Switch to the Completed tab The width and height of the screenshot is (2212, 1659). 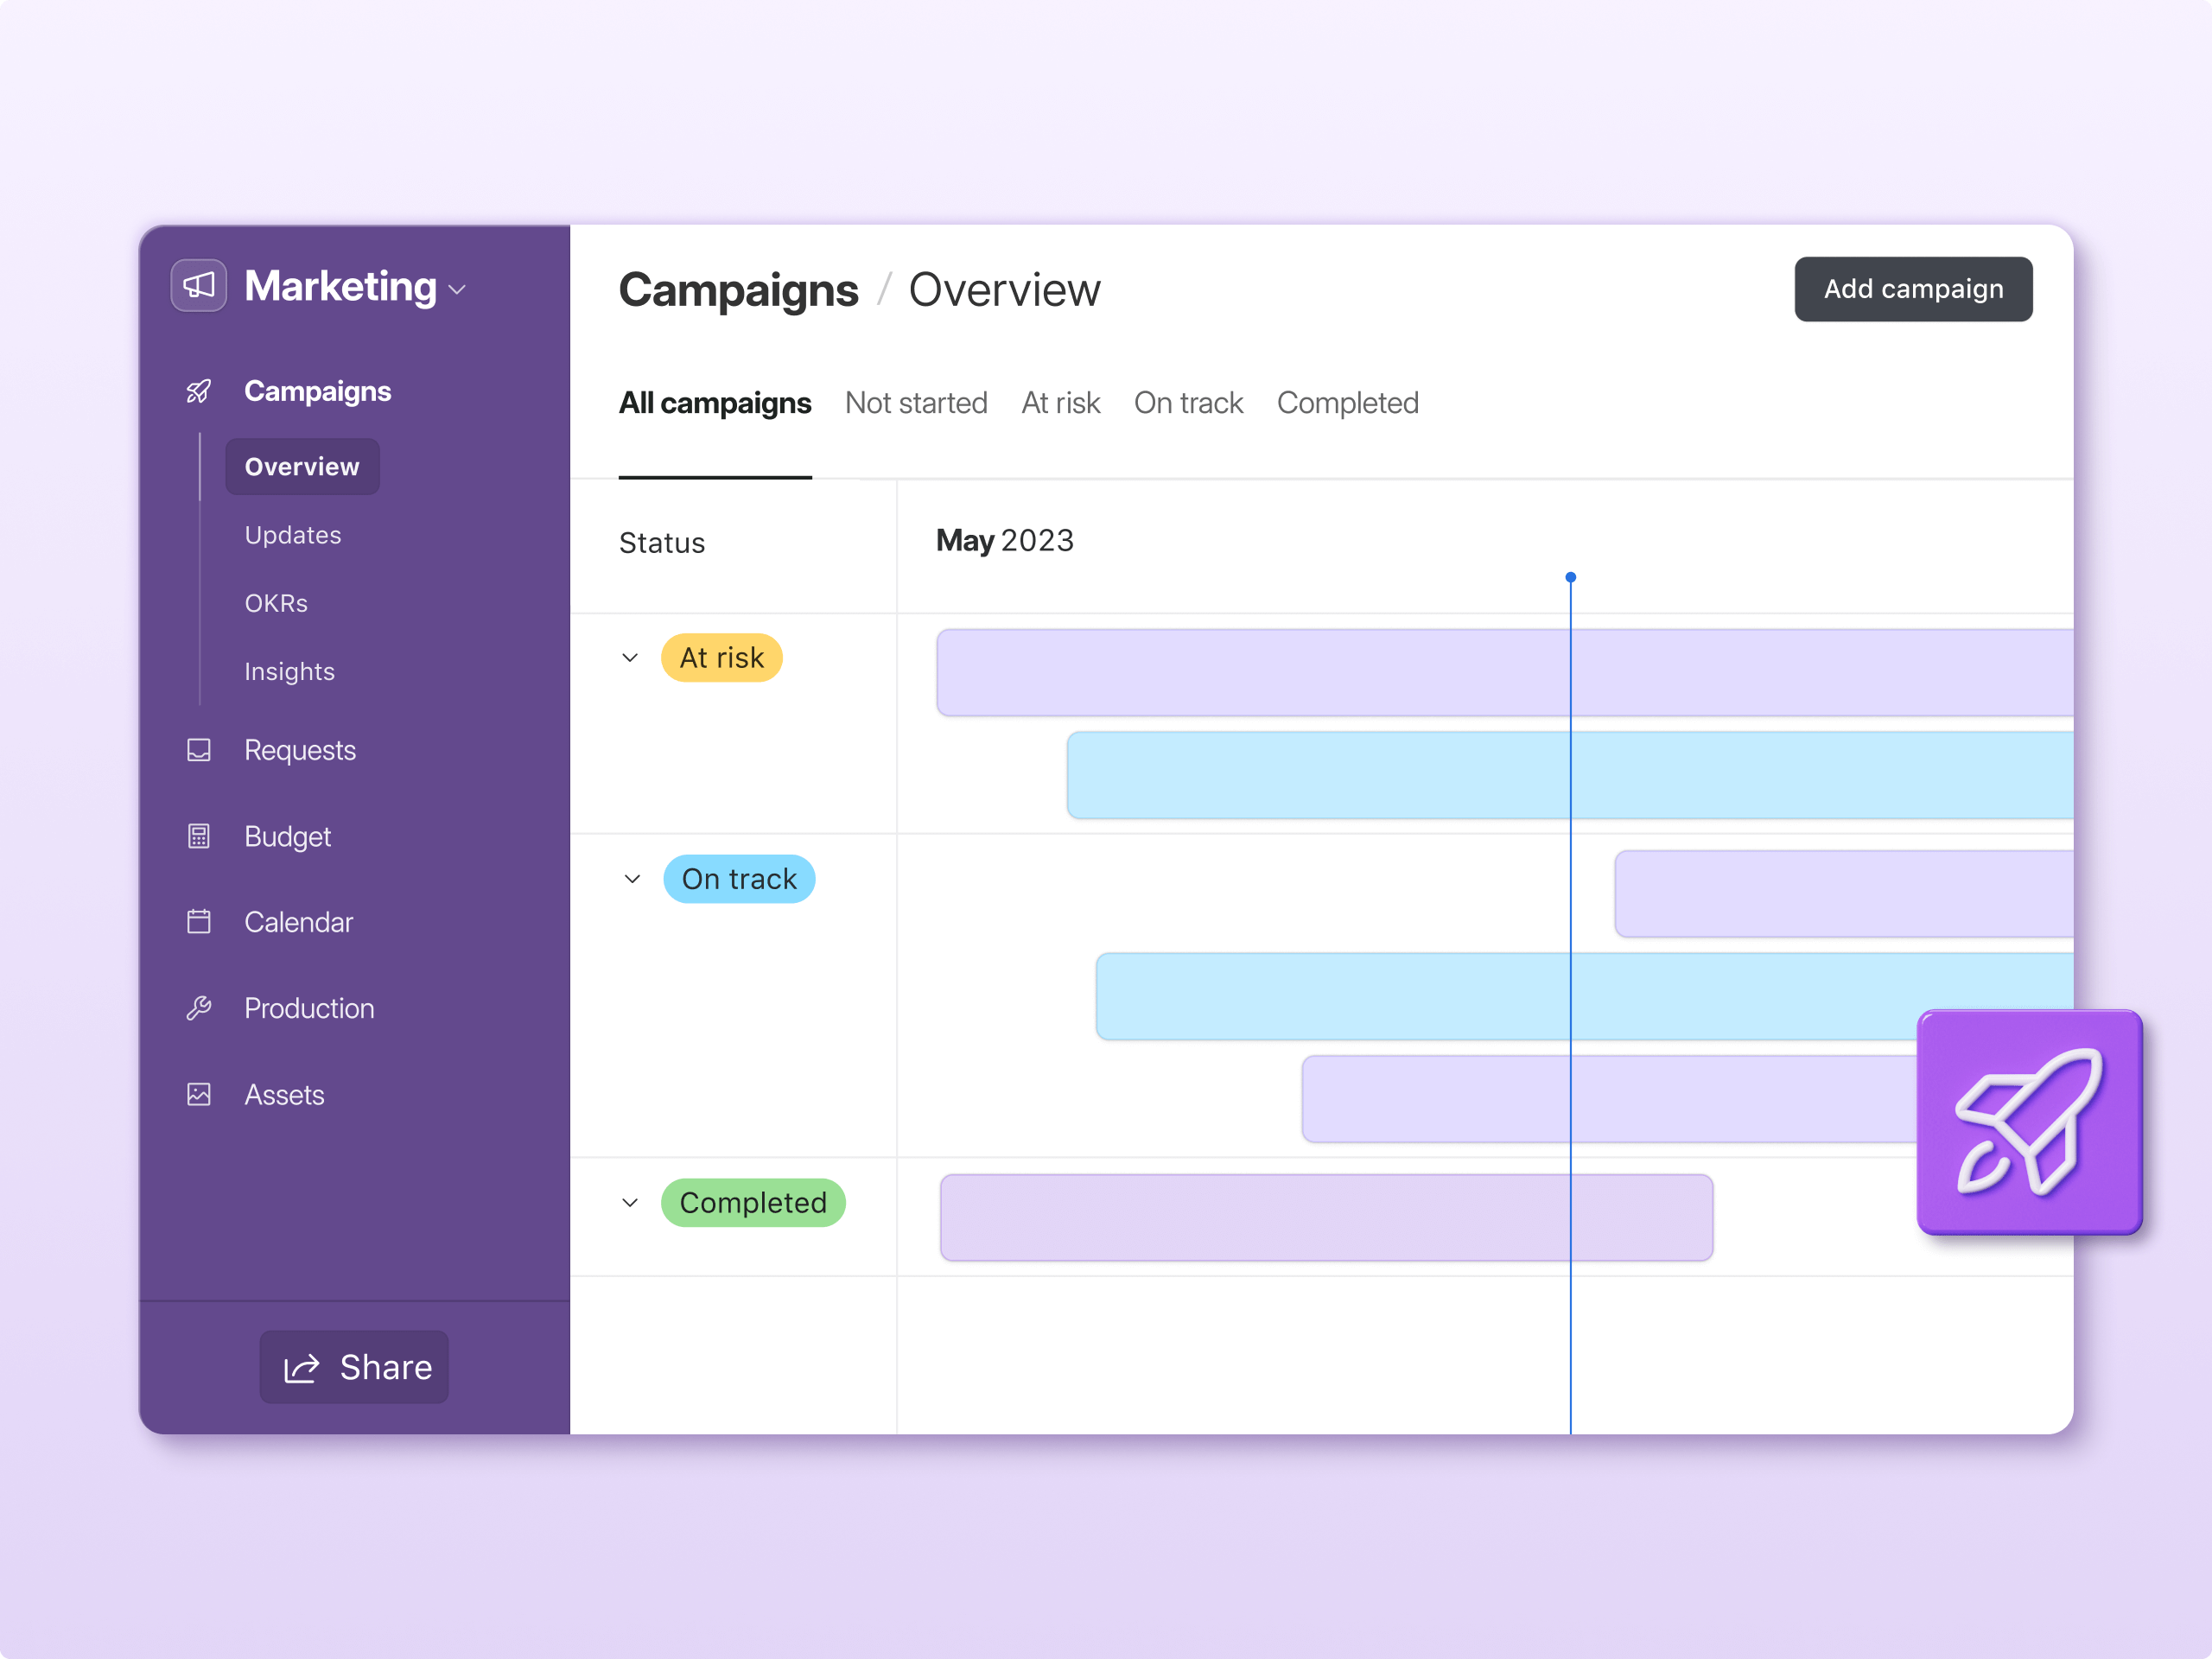1347,403
